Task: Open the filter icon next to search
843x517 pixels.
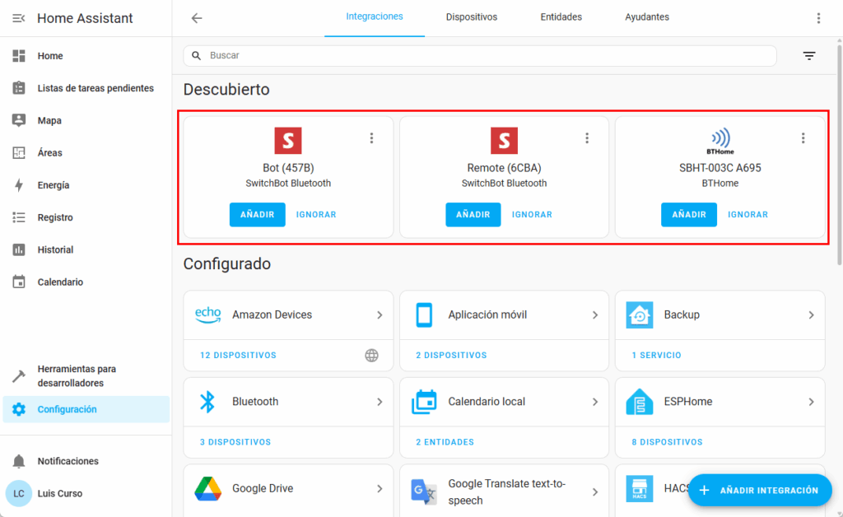Action: click(809, 56)
